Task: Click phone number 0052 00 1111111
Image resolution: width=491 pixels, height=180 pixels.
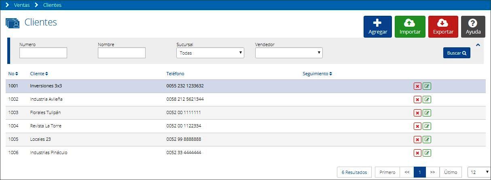Action: coord(184,112)
